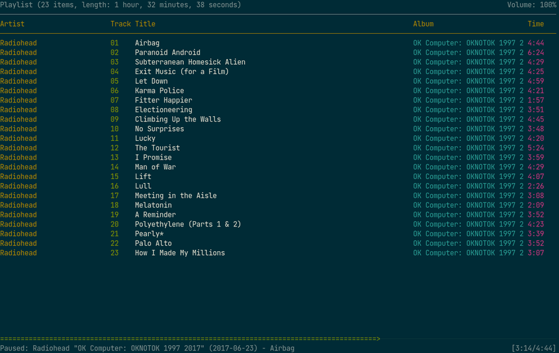Click the Title column header
Screen dimensions: 559x353
click(145, 24)
